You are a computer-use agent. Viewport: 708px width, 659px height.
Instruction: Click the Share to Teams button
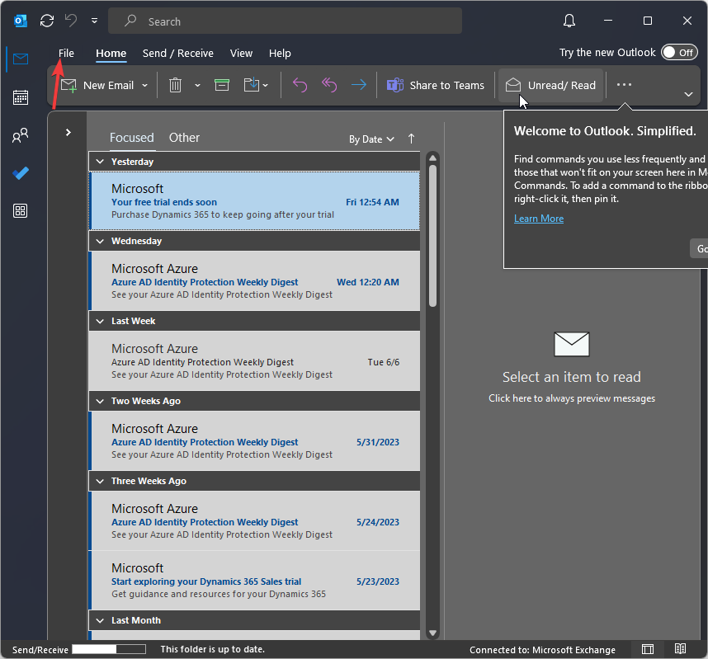tap(436, 85)
